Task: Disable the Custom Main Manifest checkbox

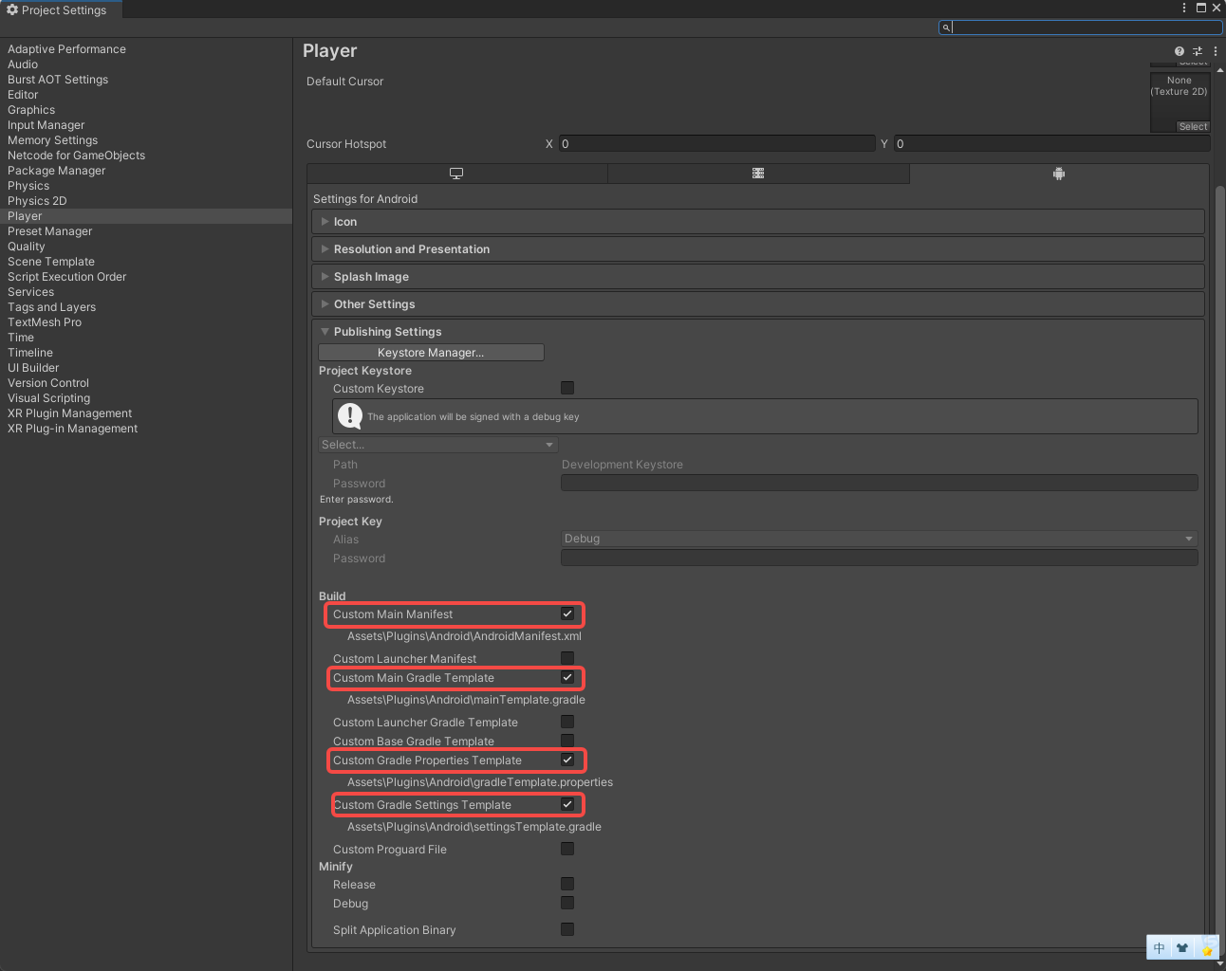Action: (x=567, y=614)
